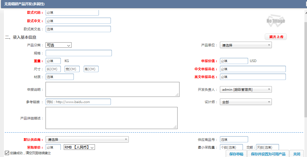The width and height of the screenshot is (307, 157).
Task: Open the 开发负责人 admin dropdown
Action: click(x=246, y=89)
